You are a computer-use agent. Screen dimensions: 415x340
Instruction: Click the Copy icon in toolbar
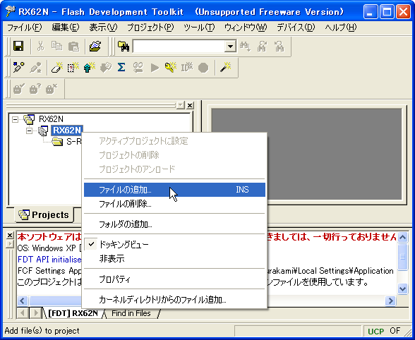(x=56, y=47)
